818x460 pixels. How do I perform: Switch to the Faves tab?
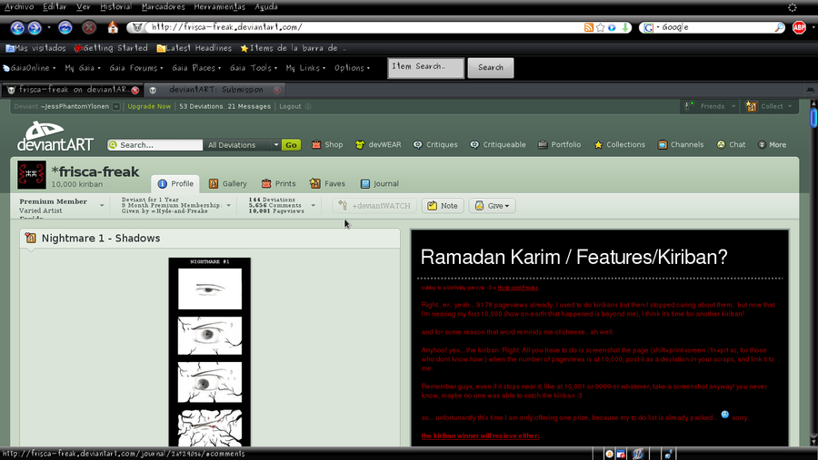tap(327, 183)
